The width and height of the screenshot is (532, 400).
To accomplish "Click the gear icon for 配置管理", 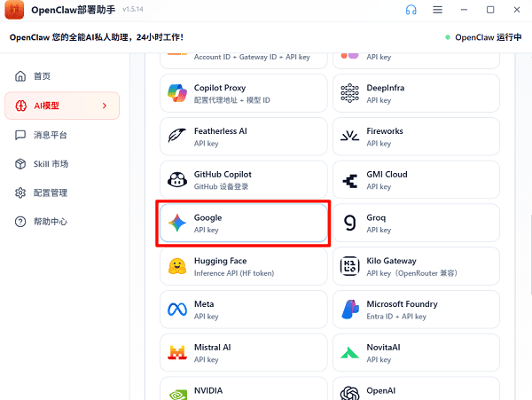I will 20,192.
